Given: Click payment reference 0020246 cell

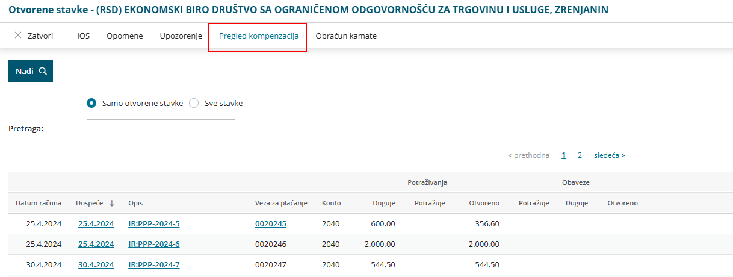Looking at the screenshot, I should click(x=271, y=244).
